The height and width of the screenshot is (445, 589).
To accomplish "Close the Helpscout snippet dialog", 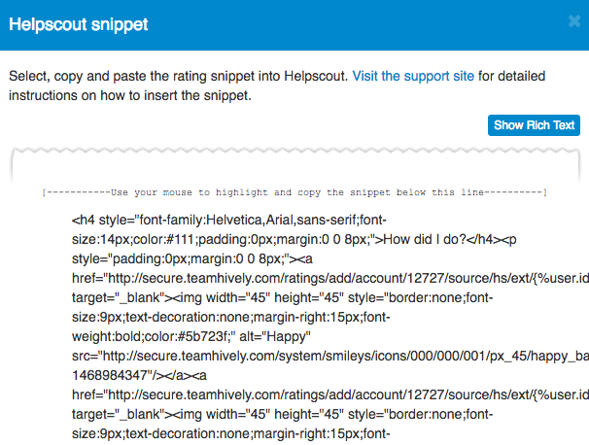I will pos(575,23).
